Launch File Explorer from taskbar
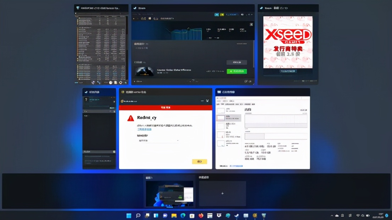The height and width of the screenshot is (220, 392). [x=174, y=215]
